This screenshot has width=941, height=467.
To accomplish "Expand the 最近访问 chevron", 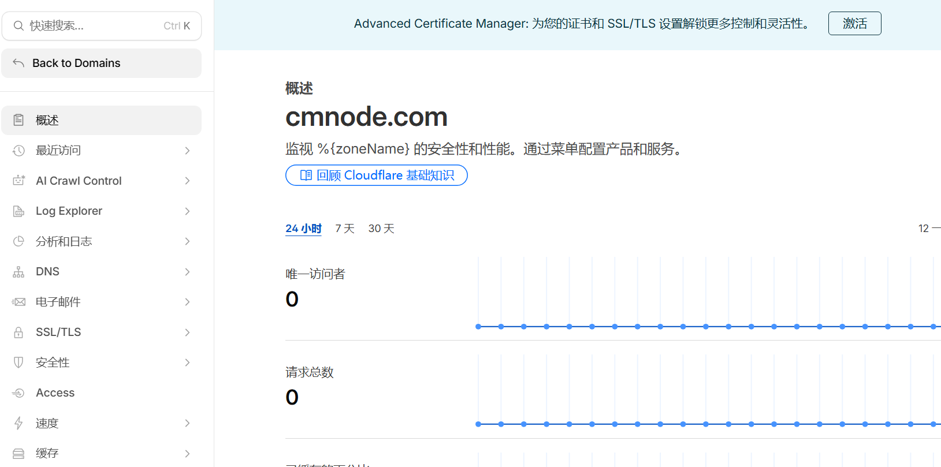I will pos(187,151).
